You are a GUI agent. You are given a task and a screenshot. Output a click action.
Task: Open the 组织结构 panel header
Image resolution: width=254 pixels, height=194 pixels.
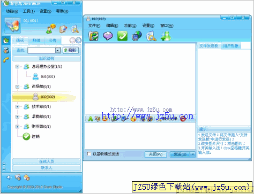click(47, 58)
